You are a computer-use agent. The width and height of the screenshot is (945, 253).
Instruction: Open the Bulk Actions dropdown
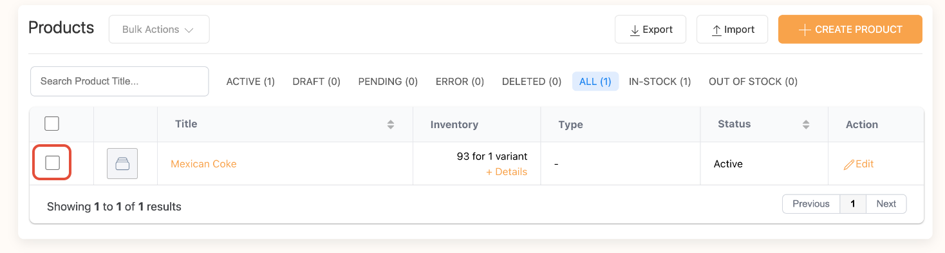[x=159, y=30]
